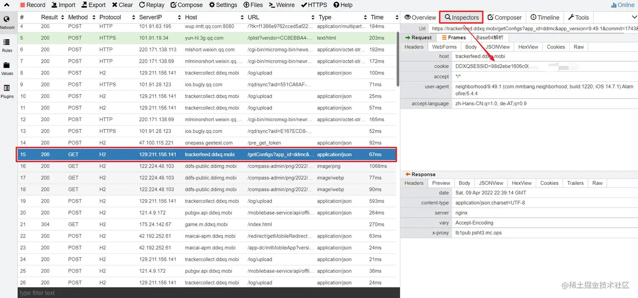Collapse the left sidebar with top-left chevron
The width and height of the screenshot is (638, 298).
[x=7, y=5]
